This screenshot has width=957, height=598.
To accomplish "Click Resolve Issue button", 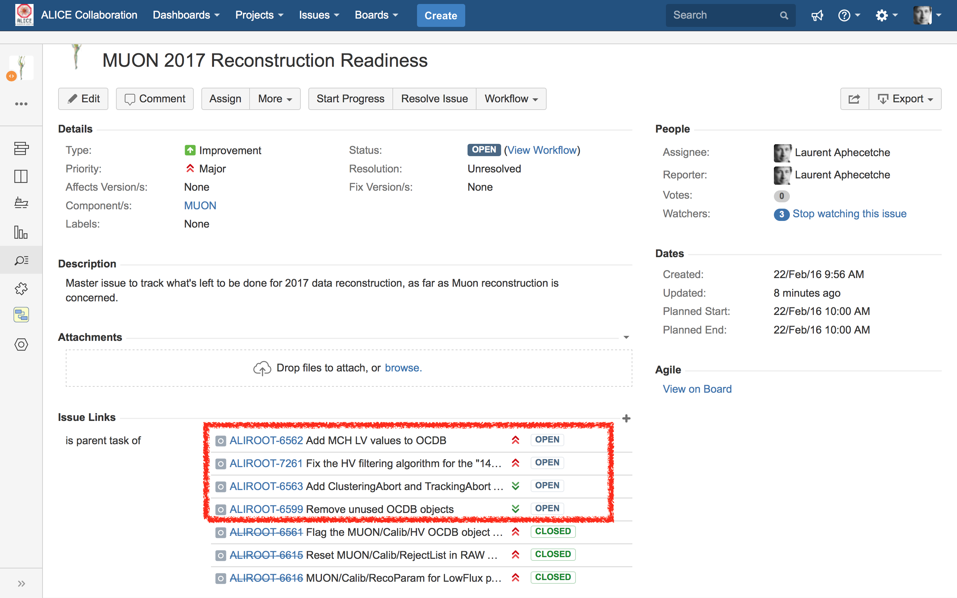I will tap(434, 99).
